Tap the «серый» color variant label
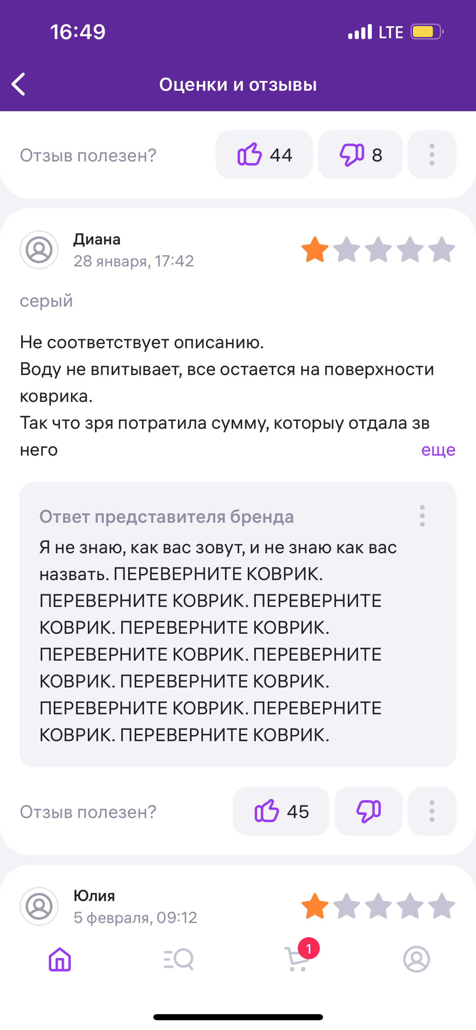 point(46,301)
